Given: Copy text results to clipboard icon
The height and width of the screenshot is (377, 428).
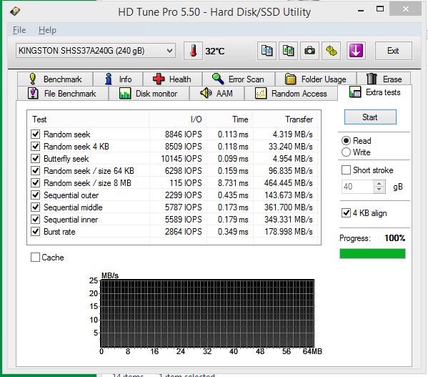Looking at the screenshot, I should pos(267,51).
